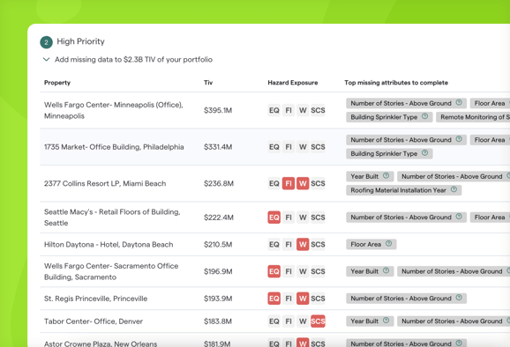Click the $222.4M TIV value

[219, 218]
